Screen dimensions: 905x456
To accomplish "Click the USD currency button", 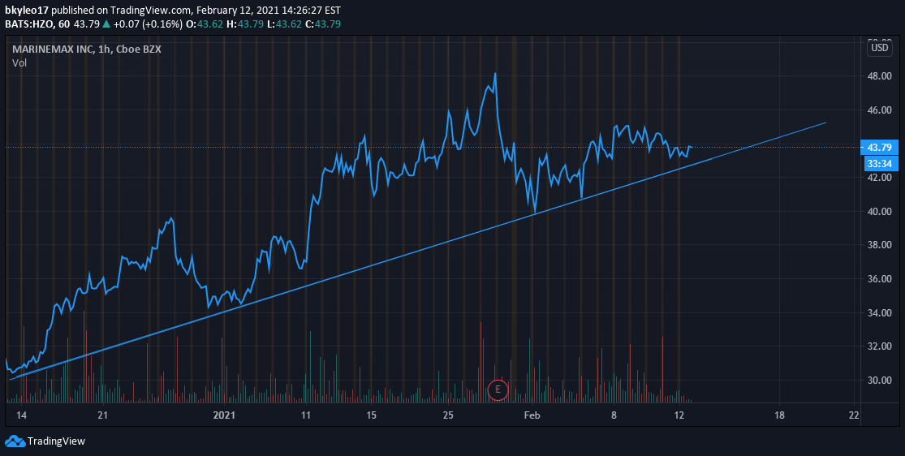I will (x=880, y=48).
